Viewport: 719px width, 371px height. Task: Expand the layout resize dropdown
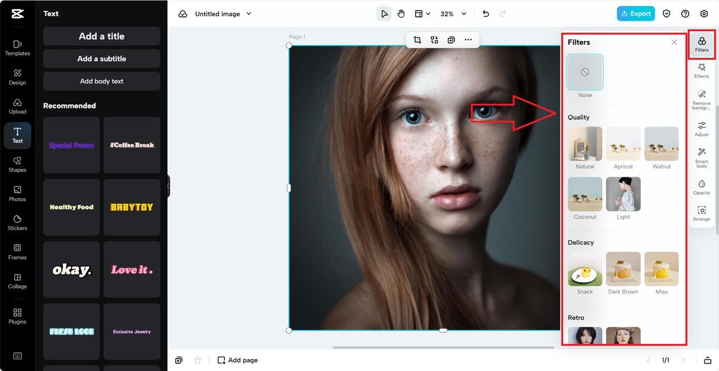(x=422, y=13)
